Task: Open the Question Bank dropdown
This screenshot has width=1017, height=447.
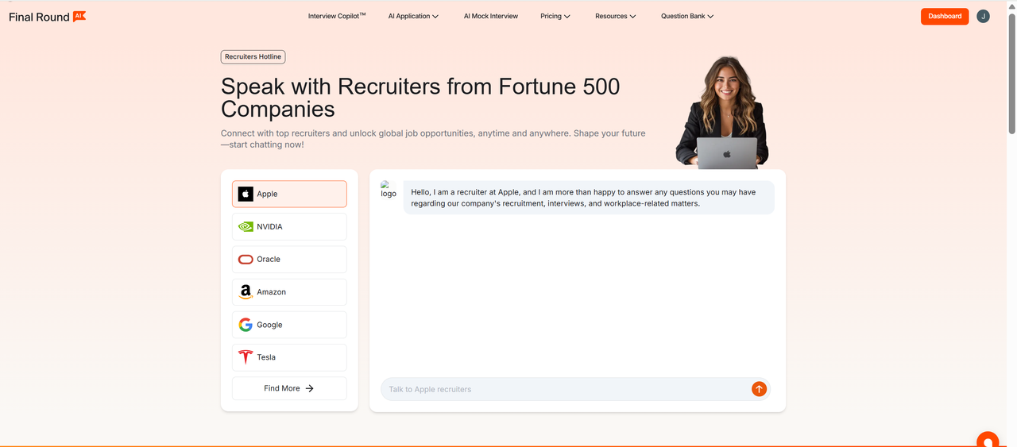Action: 687,17
